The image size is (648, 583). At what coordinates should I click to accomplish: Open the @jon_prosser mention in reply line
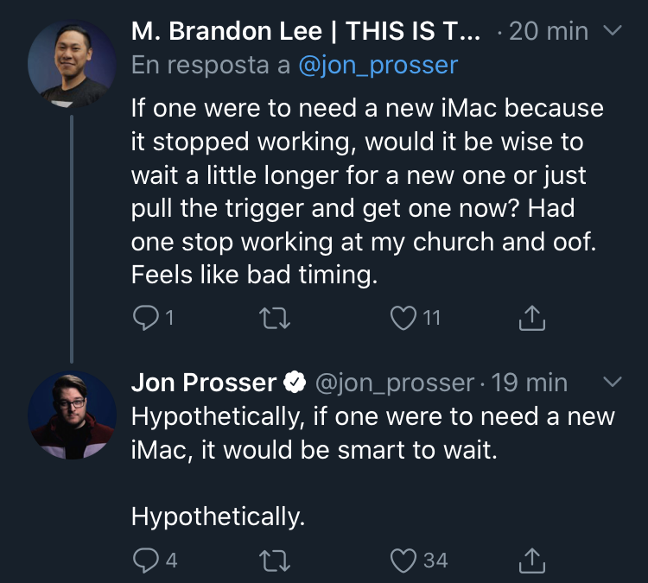378,65
